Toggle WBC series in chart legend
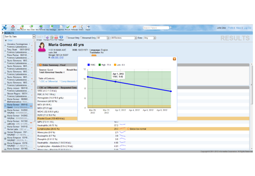The image size is (255, 176). coord(89,65)
